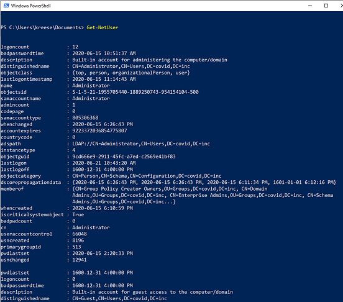Click objectcategory CN=Person,CN=Schema value

[147, 176]
